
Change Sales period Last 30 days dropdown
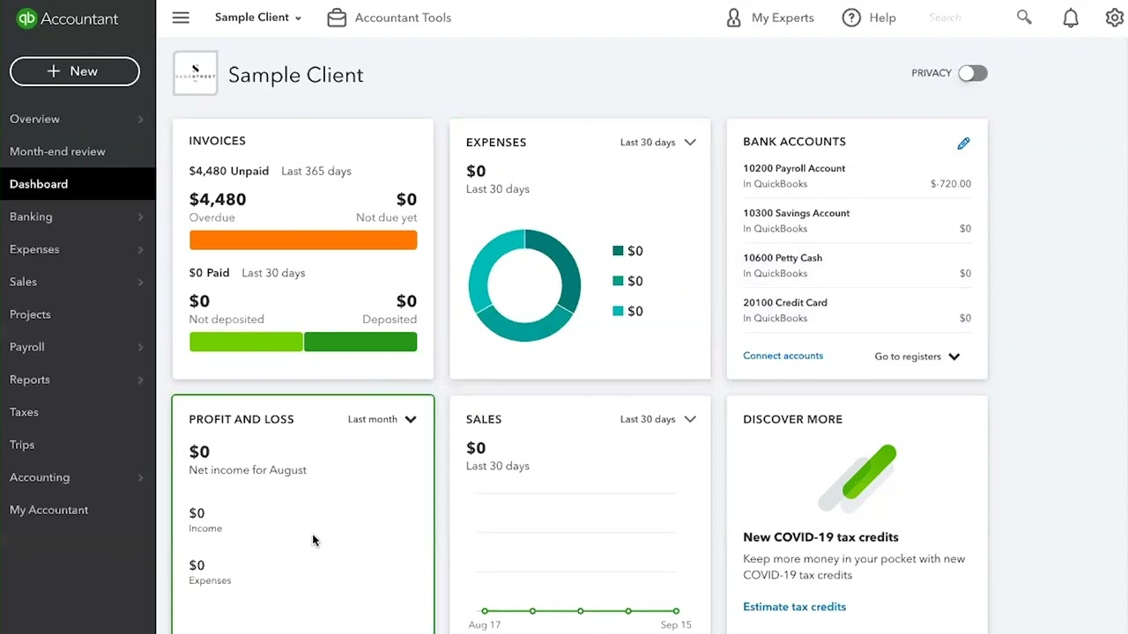658,419
